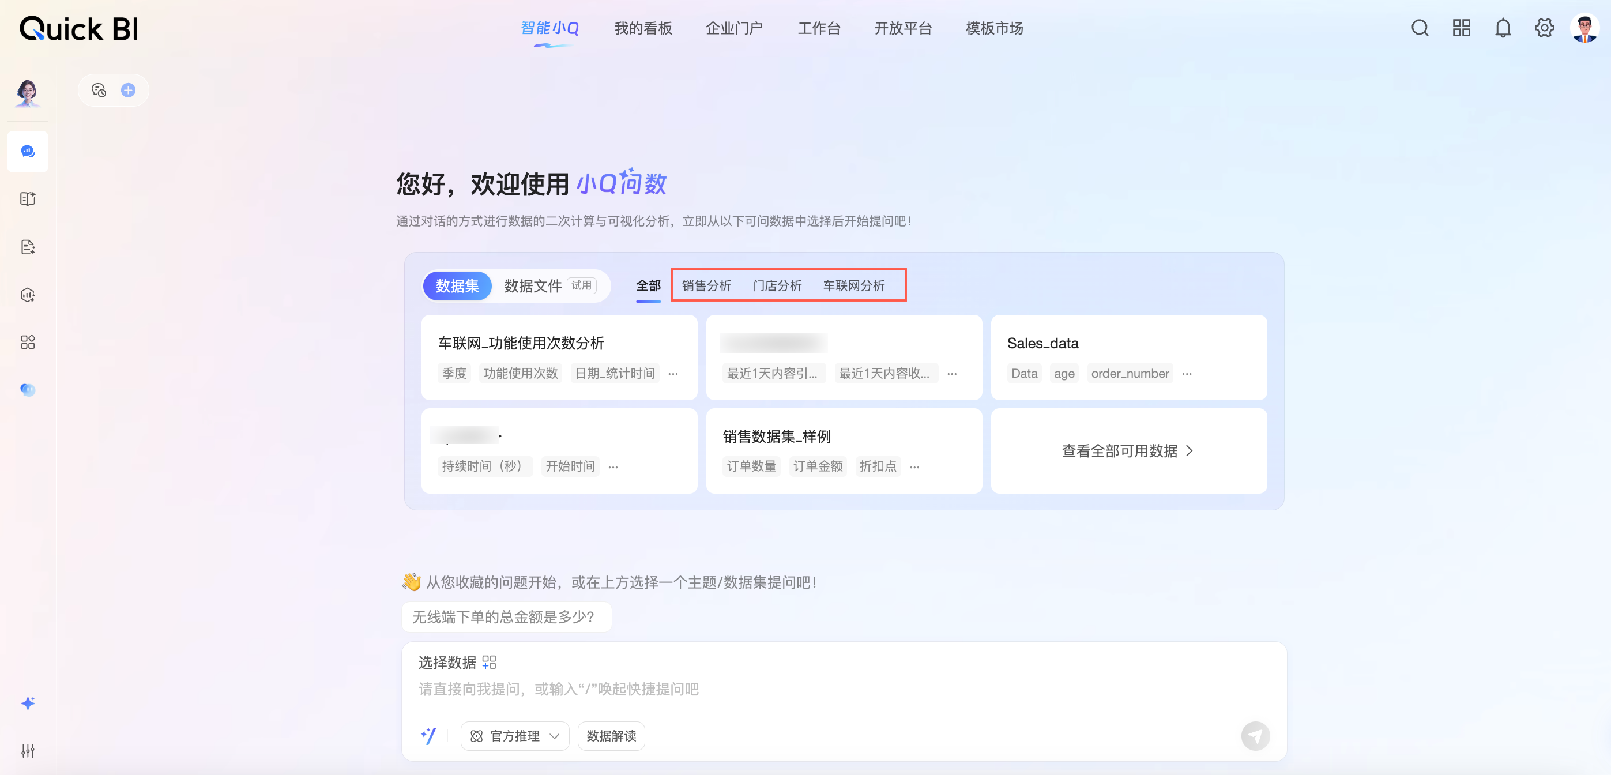
Task: Open the blue chat bubble sidebar icon
Action: point(28,390)
